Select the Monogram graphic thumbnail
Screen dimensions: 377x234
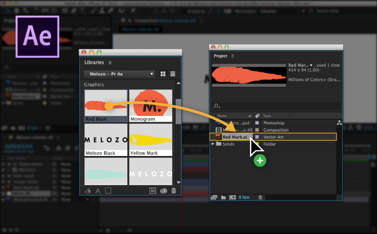[x=150, y=106]
